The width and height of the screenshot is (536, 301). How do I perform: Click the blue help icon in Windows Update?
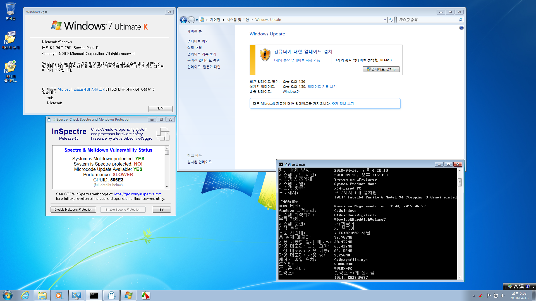(461, 28)
